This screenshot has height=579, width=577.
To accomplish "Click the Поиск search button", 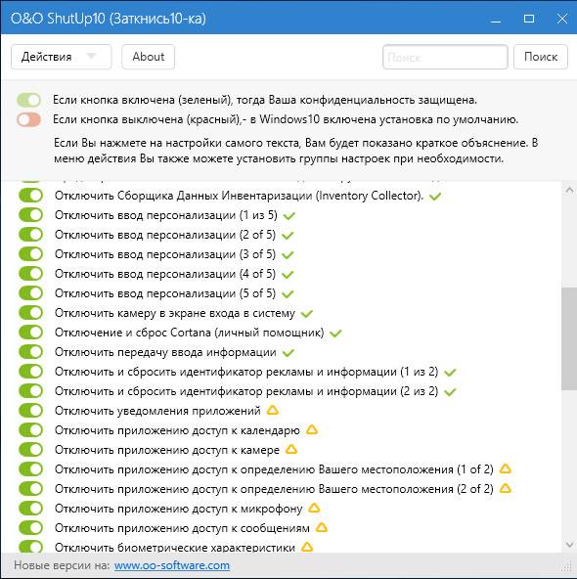I will [541, 57].
